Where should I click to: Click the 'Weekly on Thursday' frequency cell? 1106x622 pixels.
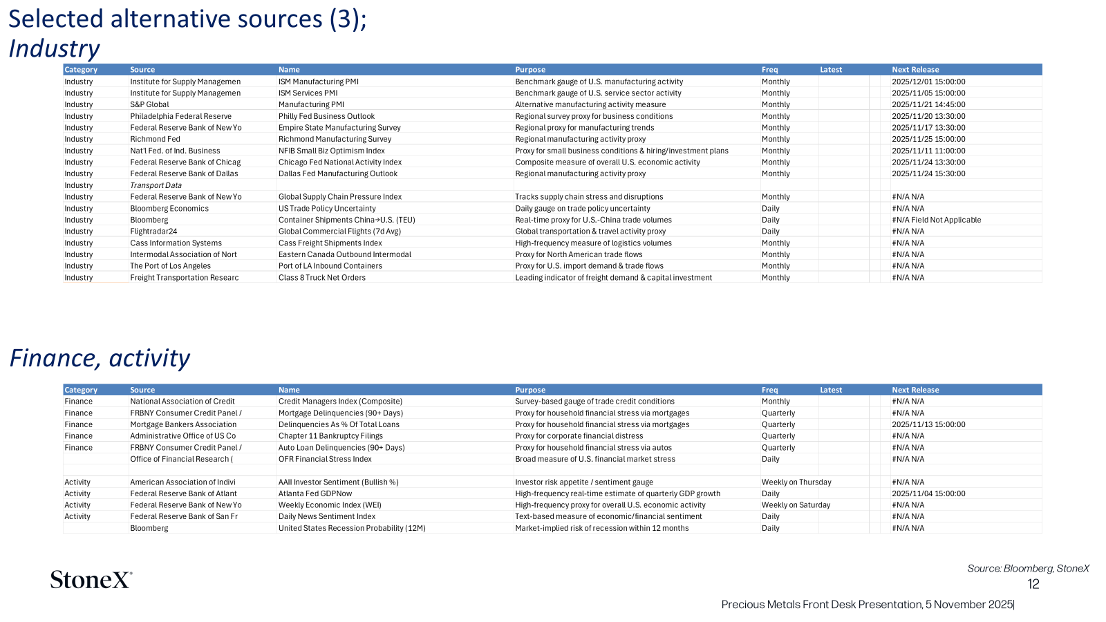tap(796, 482)
